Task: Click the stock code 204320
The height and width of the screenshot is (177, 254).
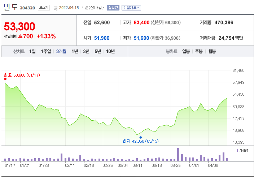Action: [x=27, y=8]
